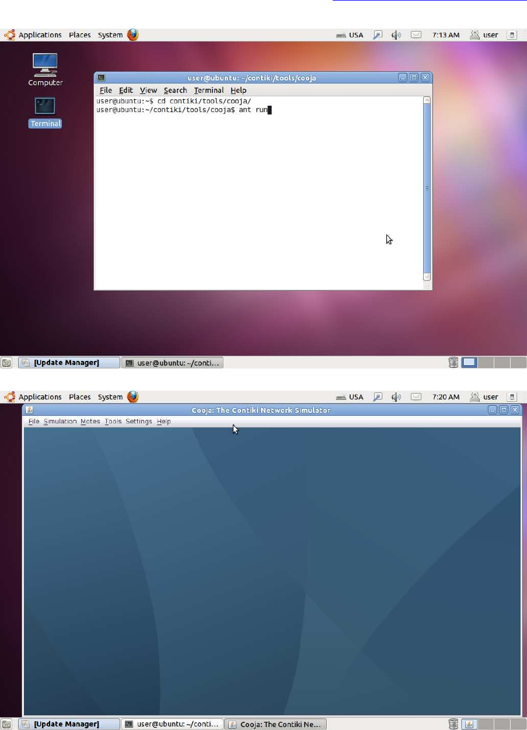Image resolution: width=527 pixels, height=730 pixels.
Task: Click the 'ant run' command line in the Terminal
Action: click(x=183, y=110)
